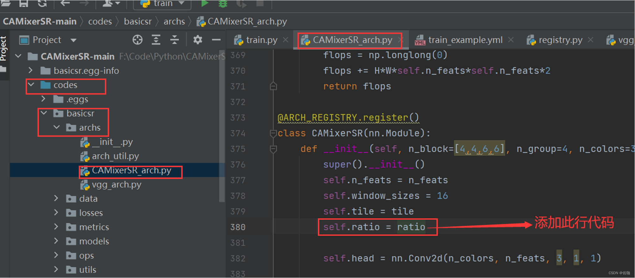Screen dimensions: 635x278
Task: Expand the utils folder
Action: pyautogui.click(x=56, y=269)
